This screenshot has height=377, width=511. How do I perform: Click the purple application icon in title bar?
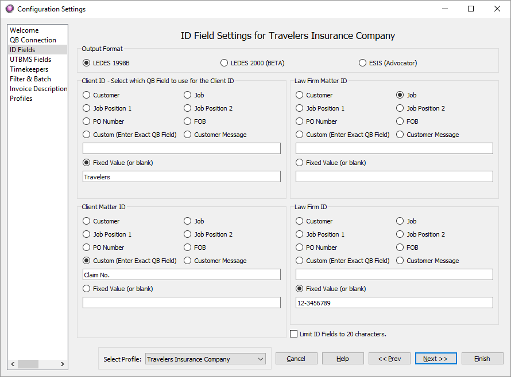pyautogui.click(x=10, y=9)
